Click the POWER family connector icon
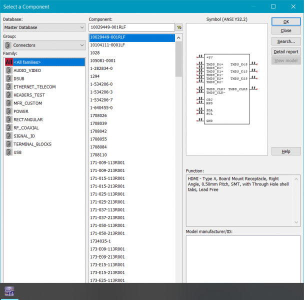The image size is (305, 300). point(8,111)
